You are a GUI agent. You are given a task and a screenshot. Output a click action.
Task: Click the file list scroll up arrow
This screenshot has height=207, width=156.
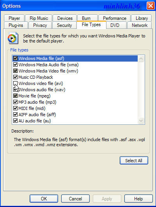[141, 58]
